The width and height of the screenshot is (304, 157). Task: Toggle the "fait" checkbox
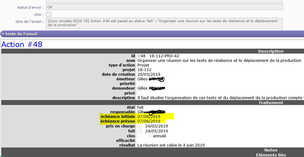pyautogui.click(x=139, y=131)
